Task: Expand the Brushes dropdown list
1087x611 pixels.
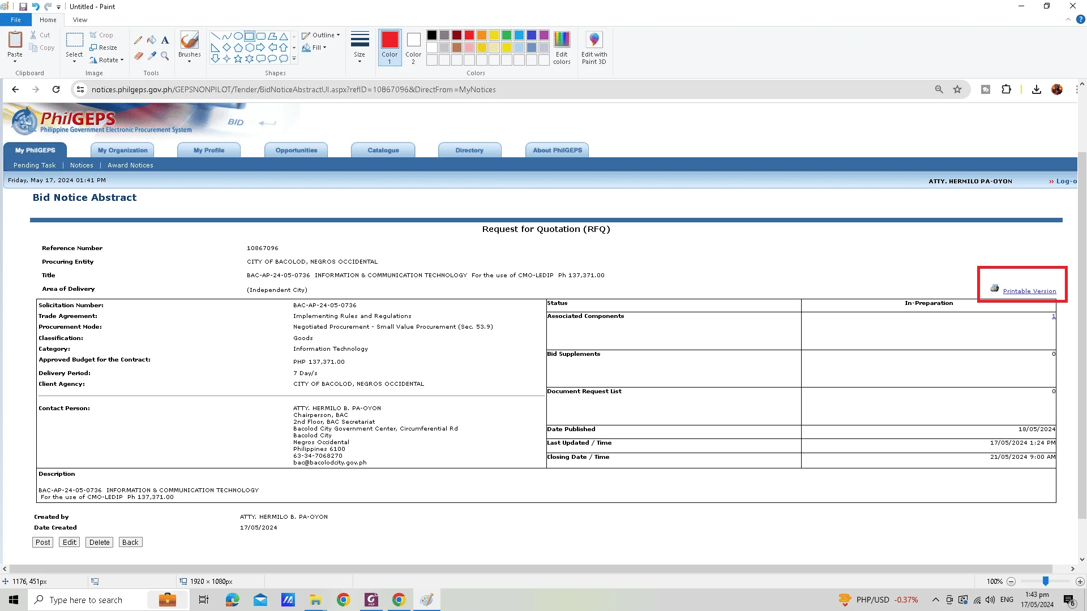Action: 189,61
